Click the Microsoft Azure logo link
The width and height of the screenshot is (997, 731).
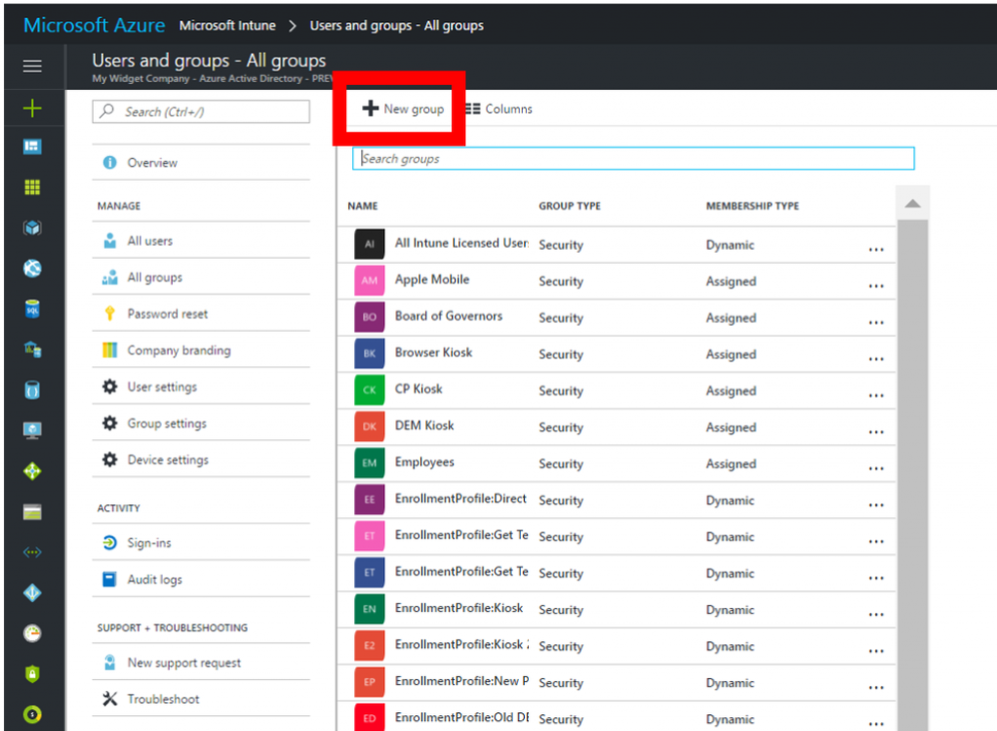coord(94,25)
